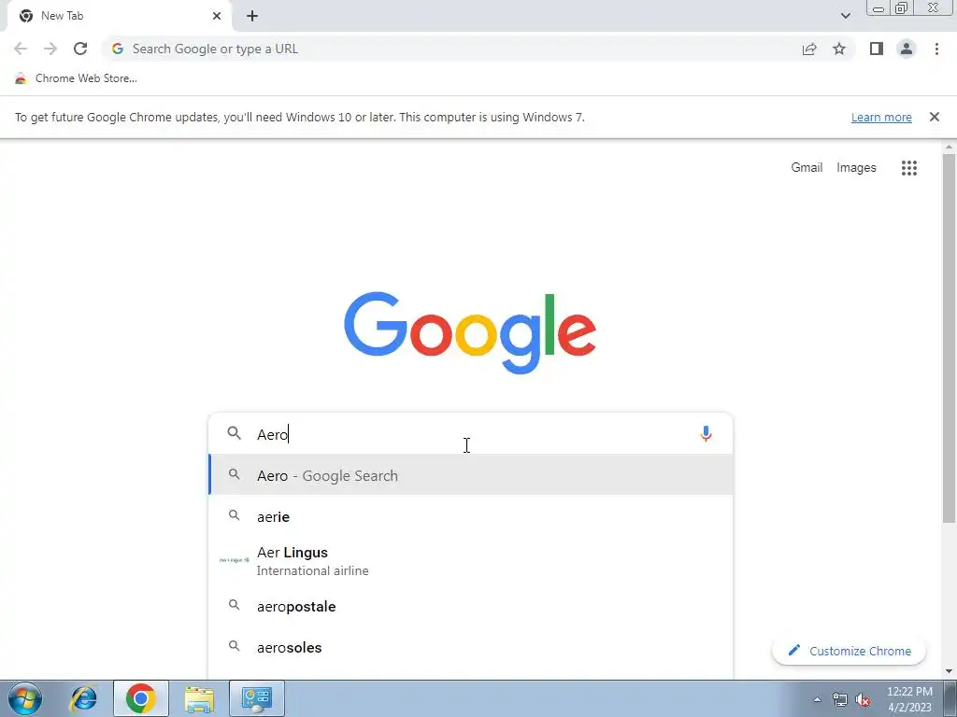
Task: Open the Chrome three-dot menu
Action: coord(936,49)
